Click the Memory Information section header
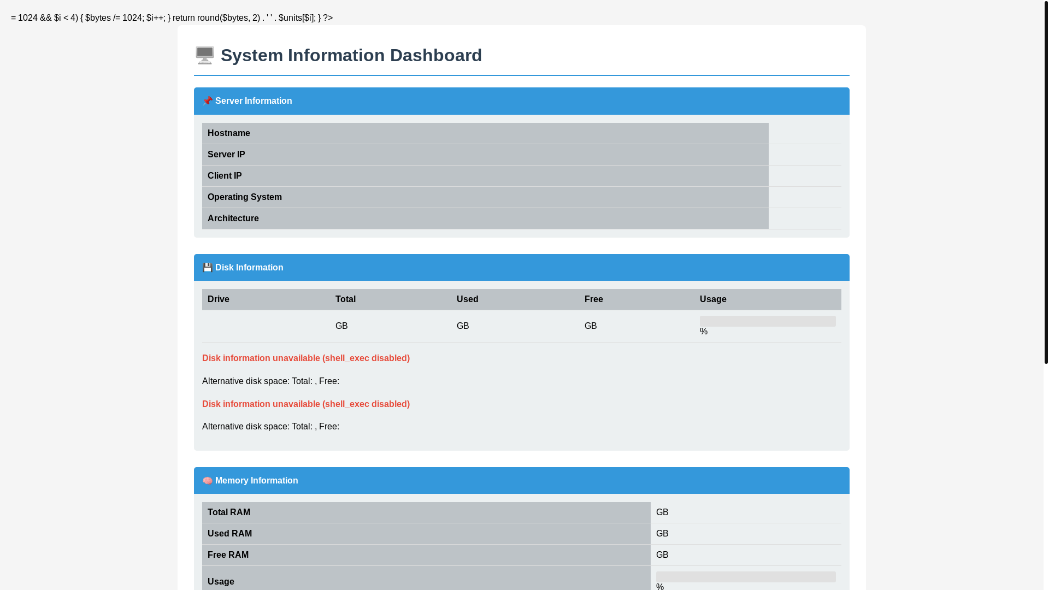This screenshot has width=1049, height=590. click(522, 481)
